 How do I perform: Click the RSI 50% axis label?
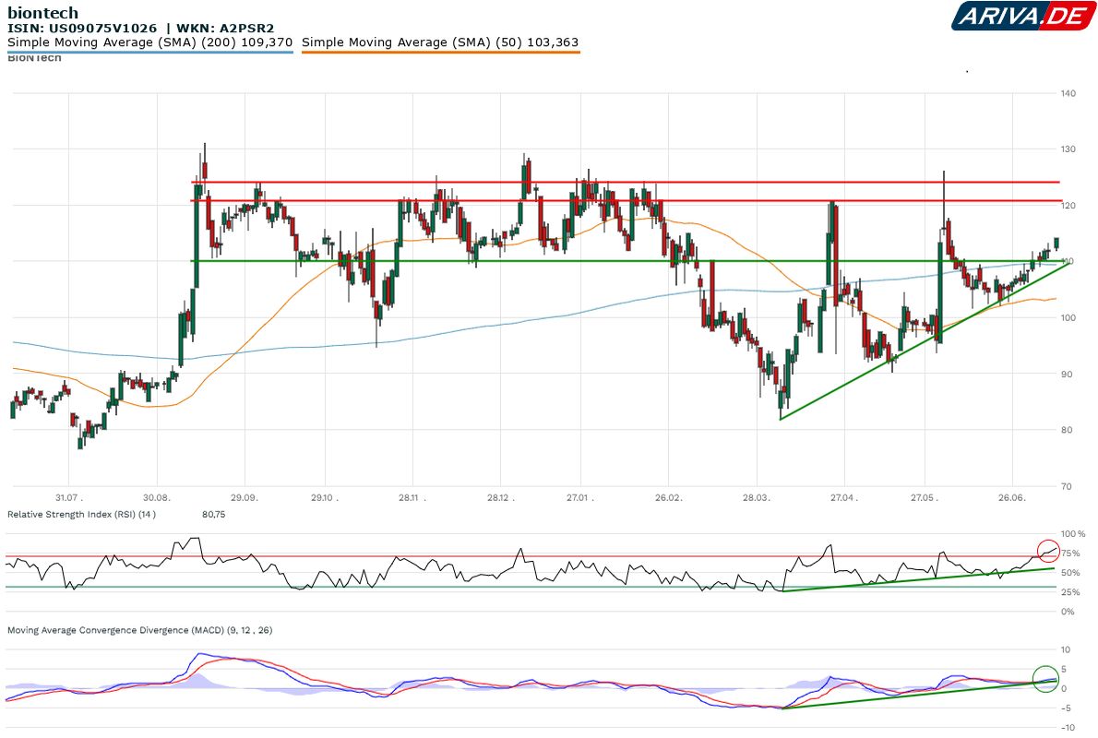click(x=1070, y=573)
